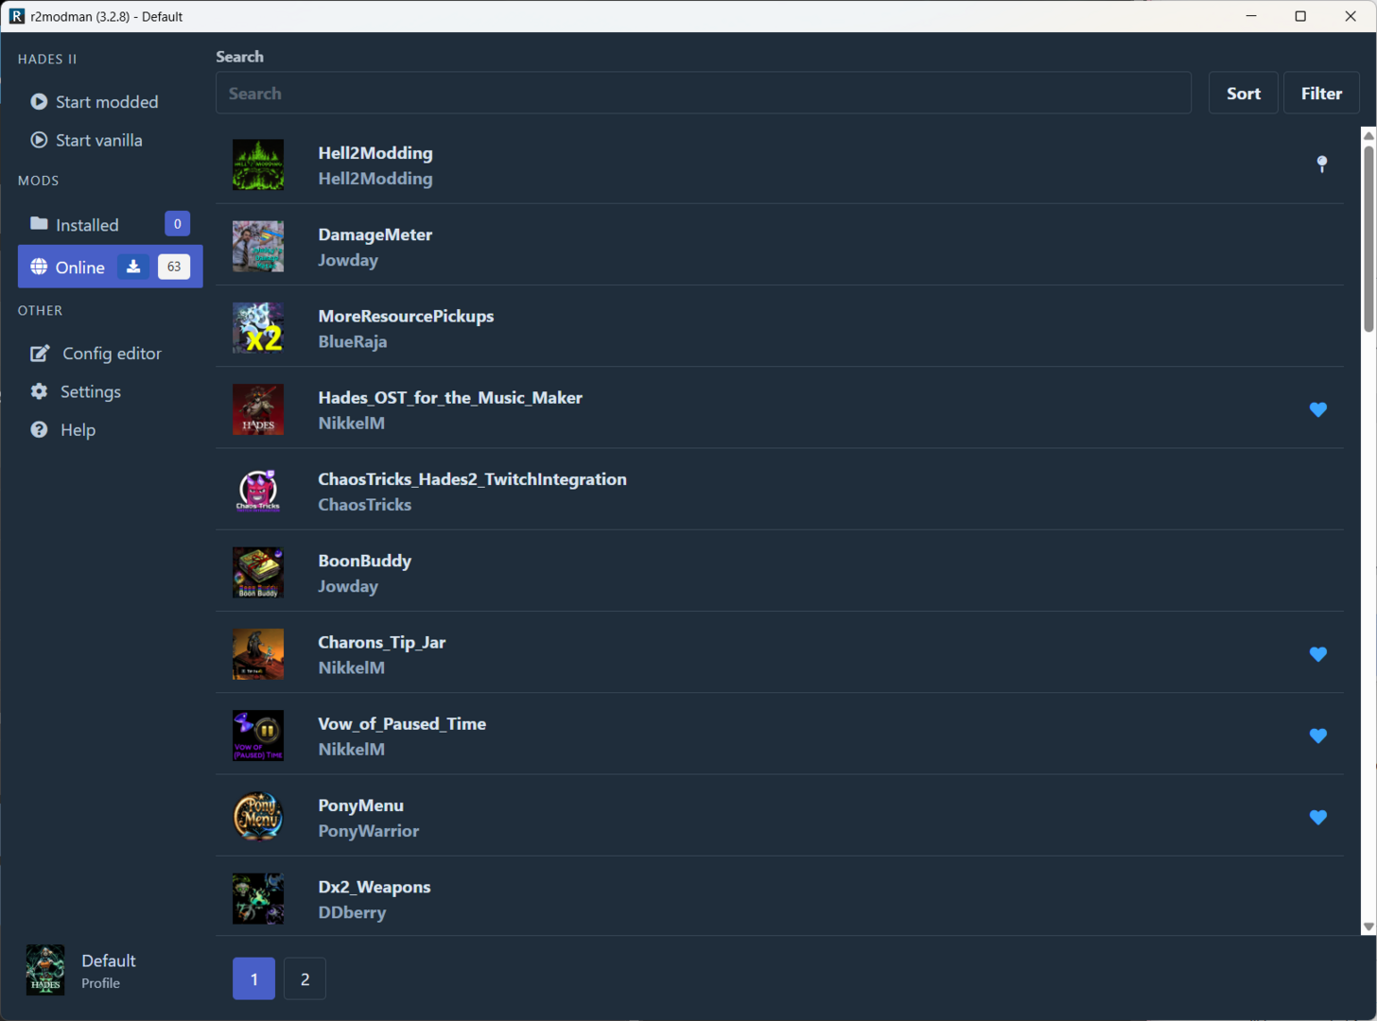Expand the PonyMenu mod entry
This screenshot has height=1021, width=1377.
point(779,817)
